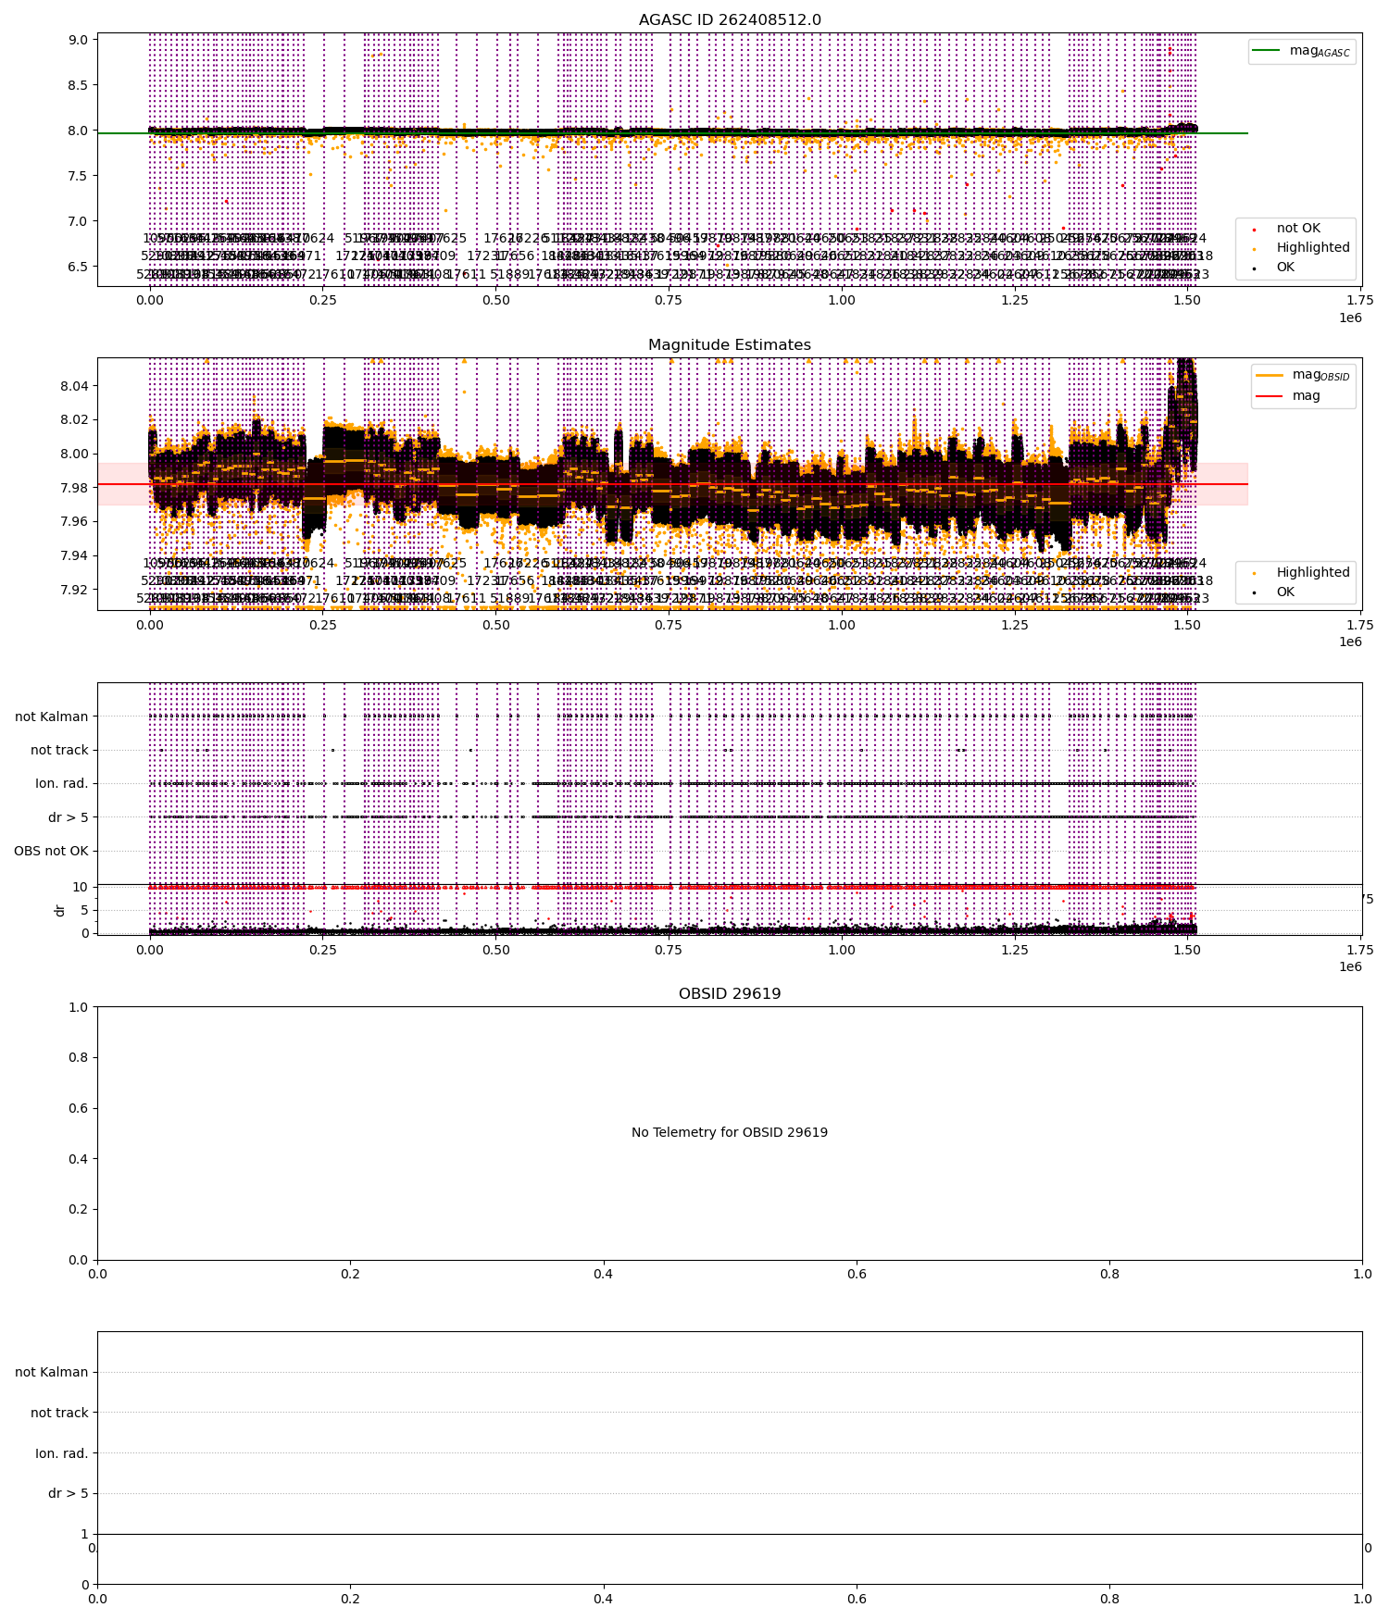Click the '9.0' y-axis tick in top plot

(x=79, y=40)
